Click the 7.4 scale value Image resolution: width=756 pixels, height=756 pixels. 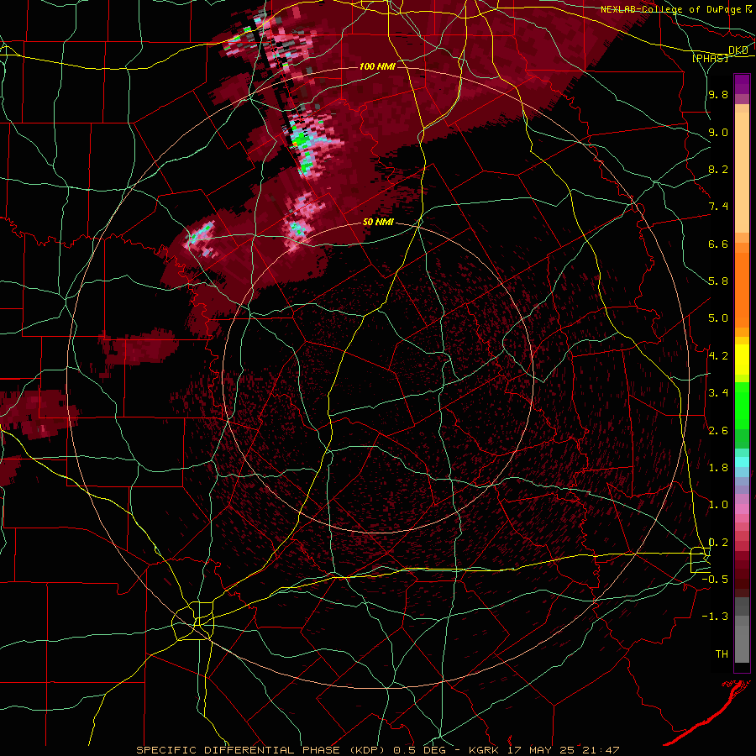pos(718,207)
